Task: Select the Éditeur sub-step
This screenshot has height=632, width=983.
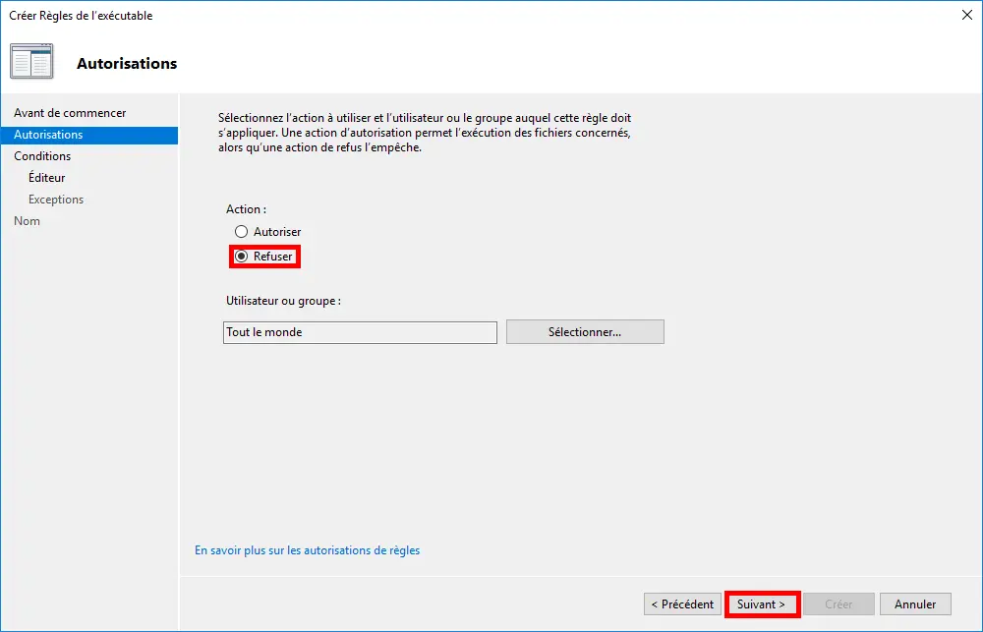Action: (47, 178)
